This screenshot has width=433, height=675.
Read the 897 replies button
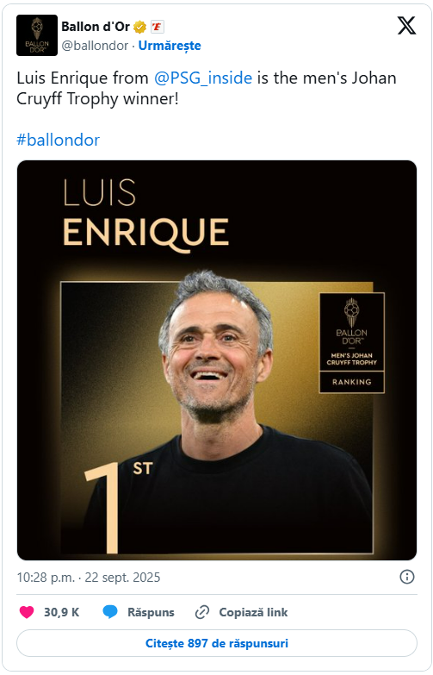[217, 643]
